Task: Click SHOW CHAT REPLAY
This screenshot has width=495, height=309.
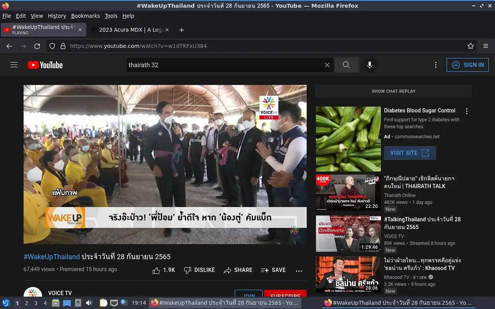Action: (x=394, y=91)
